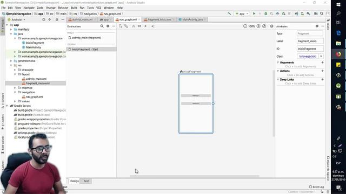The width and height of the screenshot is (346, 194).
Task: Click the Windows Start button
Action: point(338,4)
